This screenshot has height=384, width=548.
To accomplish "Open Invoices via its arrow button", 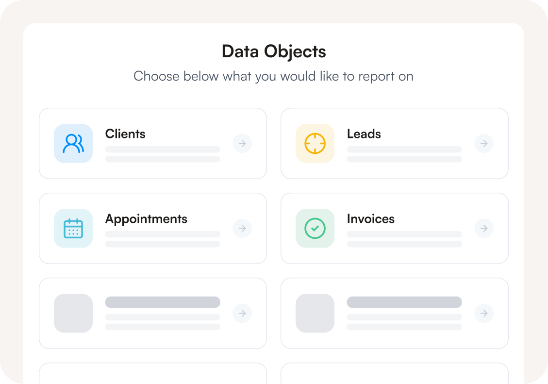I will (484, 228).
